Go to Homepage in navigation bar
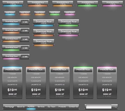Image resolution: width=125 pixels, height=111 pixels. pyautogui.click(x=9, y=107)
